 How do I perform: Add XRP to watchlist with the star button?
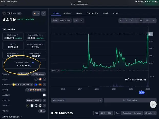36,13
